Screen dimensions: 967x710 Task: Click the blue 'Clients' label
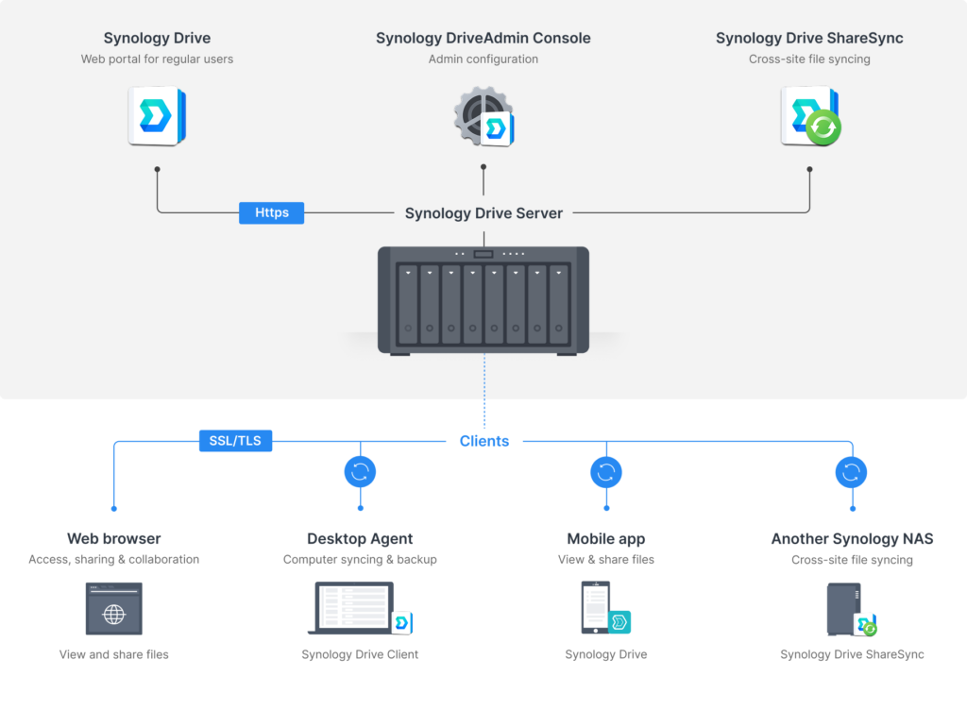point(484,441)
